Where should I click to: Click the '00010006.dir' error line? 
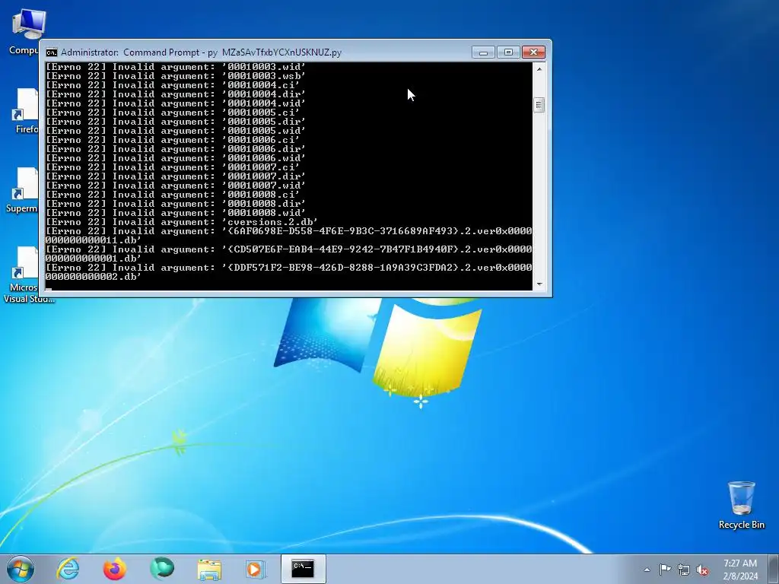coord(176,149)
